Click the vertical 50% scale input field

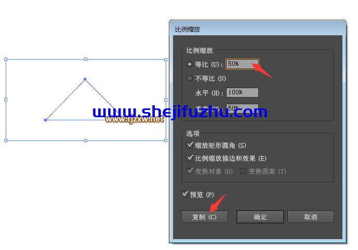pyautogui.click(x=242, y=108)
